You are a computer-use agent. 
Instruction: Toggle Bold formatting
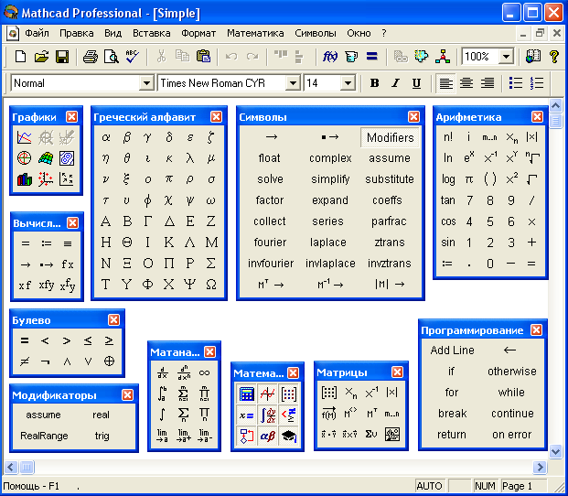point(375,83)
